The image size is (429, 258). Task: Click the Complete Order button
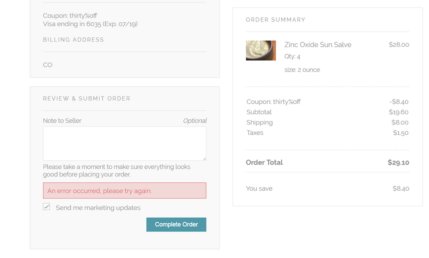(176, 225)
